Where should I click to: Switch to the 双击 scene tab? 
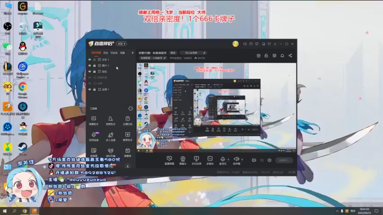(105, 53)
